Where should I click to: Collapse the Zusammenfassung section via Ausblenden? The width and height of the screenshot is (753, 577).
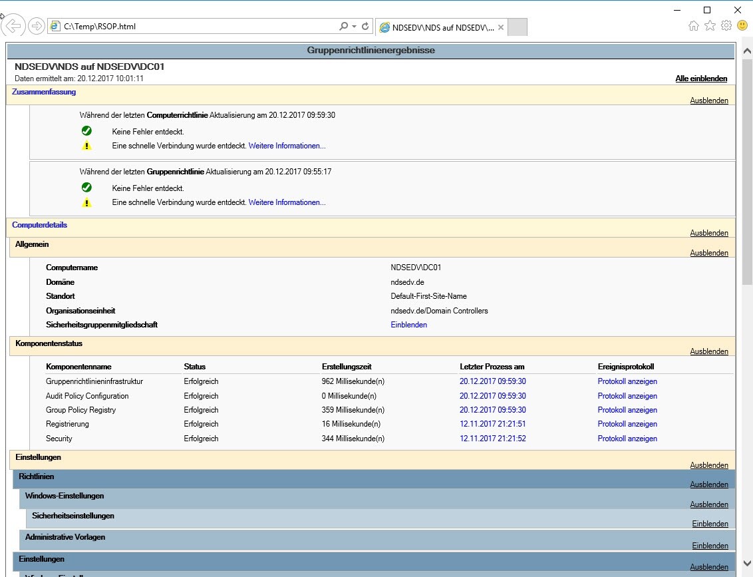[x=709, y=101]
